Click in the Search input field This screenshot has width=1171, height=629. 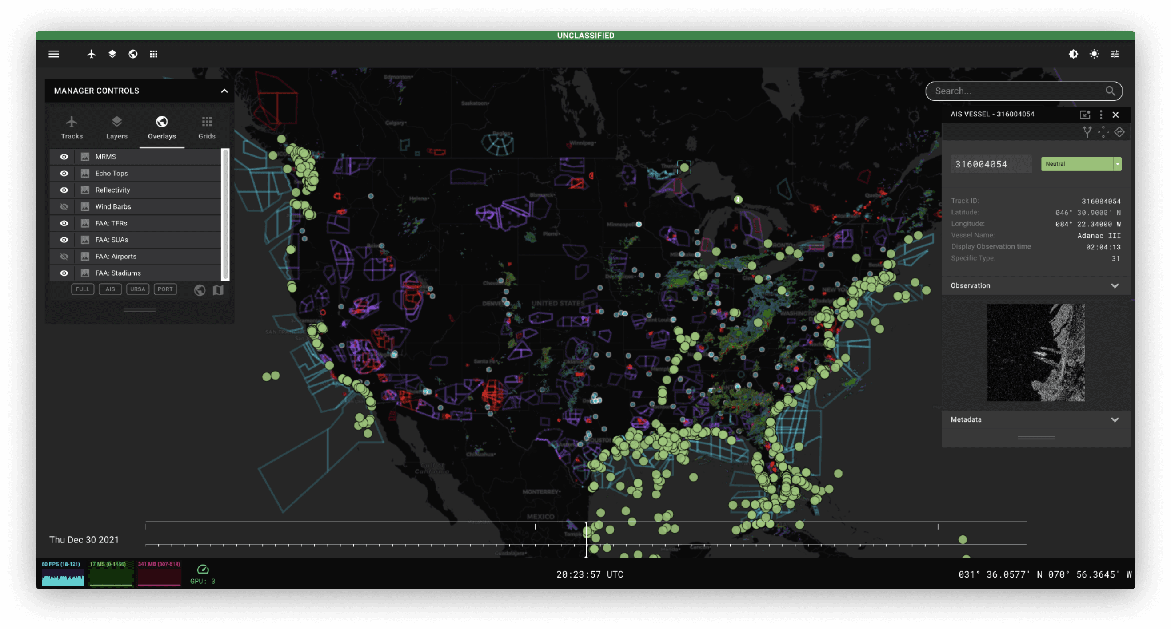pos(1014,91)
